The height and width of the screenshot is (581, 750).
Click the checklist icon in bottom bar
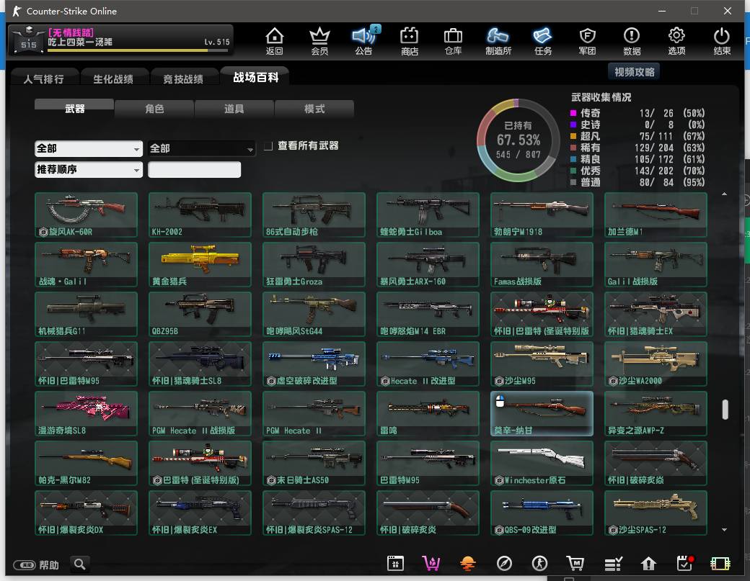pos(613,564)
